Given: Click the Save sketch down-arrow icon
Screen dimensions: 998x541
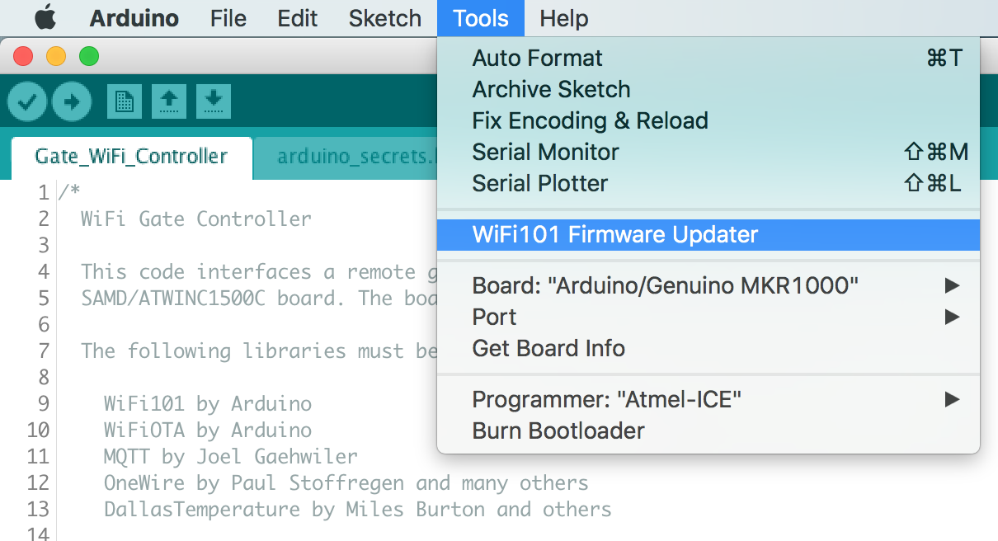Looking at the screenshot, I should coord(213,101).
